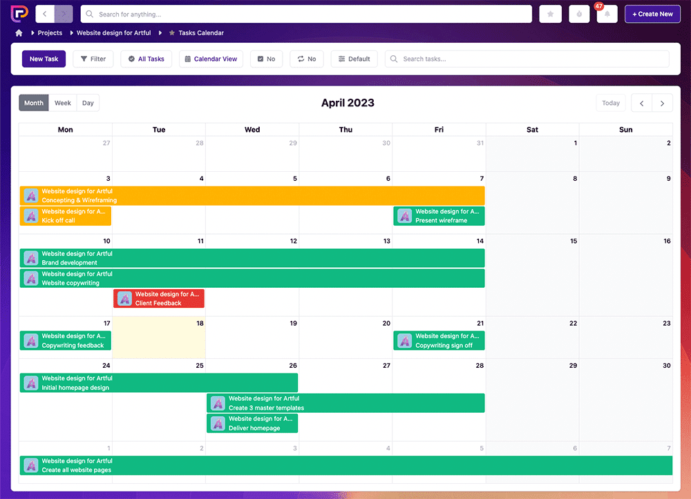The image size is (691, 499).
Task: Open the Default display options
Action: [354, 59]
